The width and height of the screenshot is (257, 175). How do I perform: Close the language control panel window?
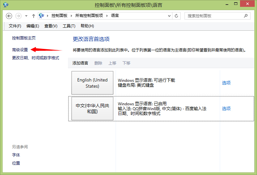(247, 4)
